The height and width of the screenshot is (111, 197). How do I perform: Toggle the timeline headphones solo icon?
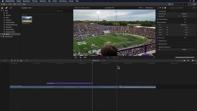point(182,60)
